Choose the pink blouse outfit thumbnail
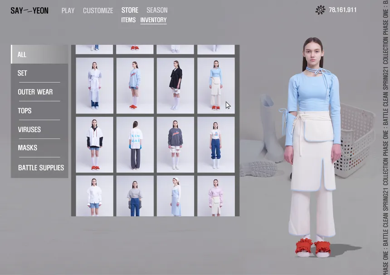The height and width of the screenshot is (275, 390). pyautogui.click(x=216, y=196)
